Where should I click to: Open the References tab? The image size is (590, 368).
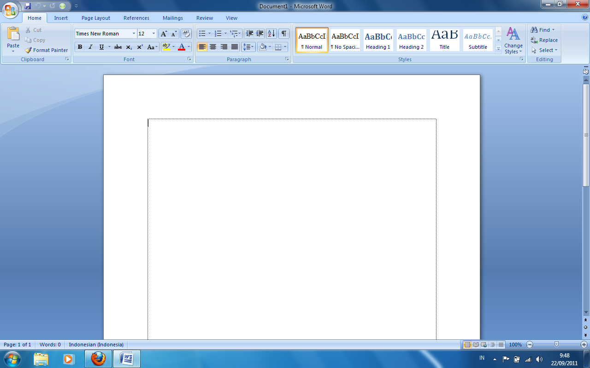136,18
